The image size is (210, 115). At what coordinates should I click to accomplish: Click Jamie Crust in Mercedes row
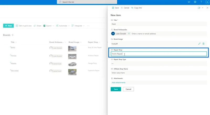[x=55, y=71]
